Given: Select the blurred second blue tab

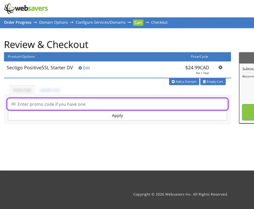Looking at the screenshot, I should coord(50,90).
